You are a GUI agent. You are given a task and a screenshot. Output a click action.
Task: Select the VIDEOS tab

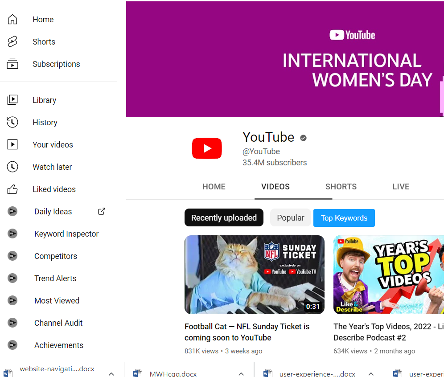[x=275, y=187]
